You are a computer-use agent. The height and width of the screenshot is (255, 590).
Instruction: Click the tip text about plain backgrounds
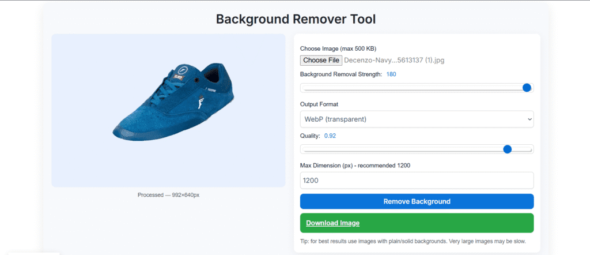413,241
